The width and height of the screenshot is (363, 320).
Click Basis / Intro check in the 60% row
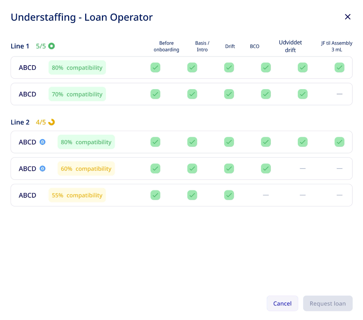(192, 169)
